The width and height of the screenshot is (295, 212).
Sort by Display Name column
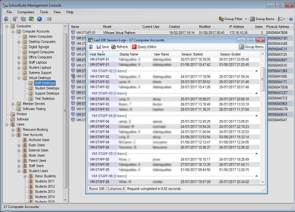(135, 55)
